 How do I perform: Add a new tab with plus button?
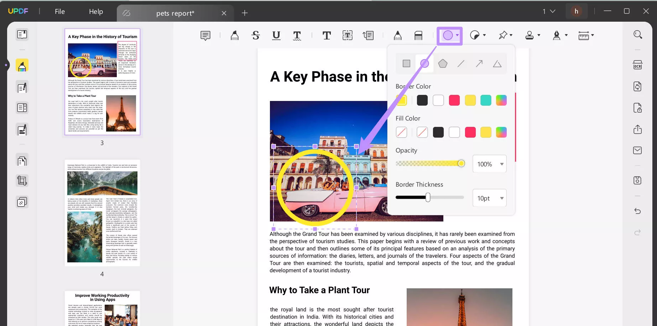pos(245,13)
